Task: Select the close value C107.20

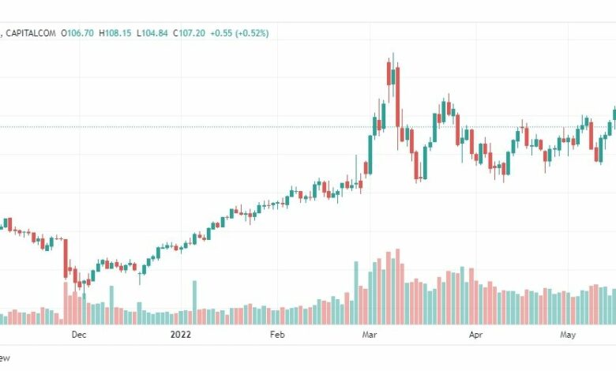Action: 189,33
